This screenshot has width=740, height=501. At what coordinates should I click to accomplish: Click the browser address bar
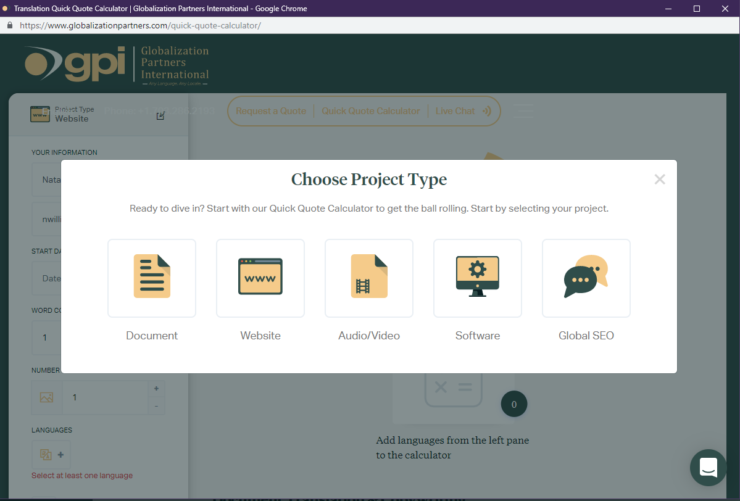pos(185,25)
